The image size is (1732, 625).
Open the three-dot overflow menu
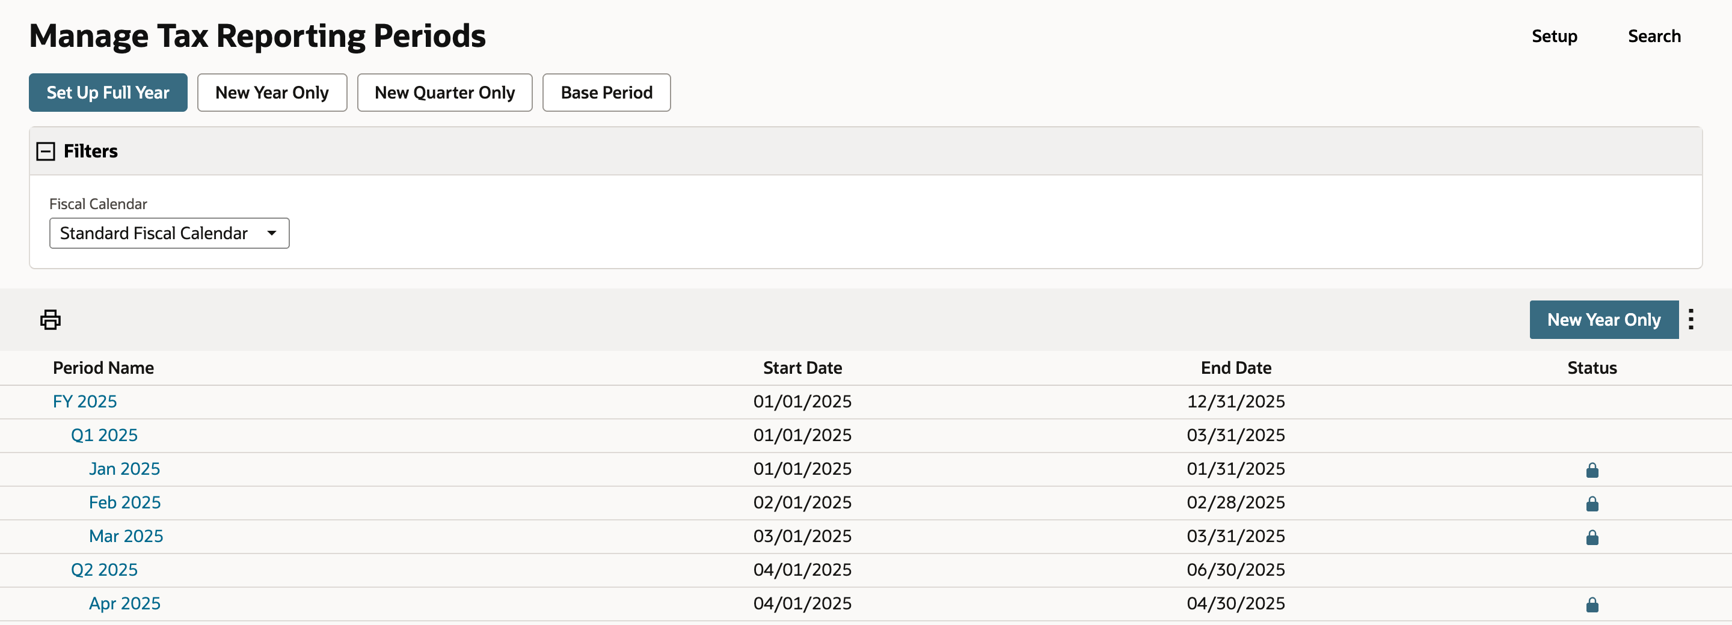1691,319
